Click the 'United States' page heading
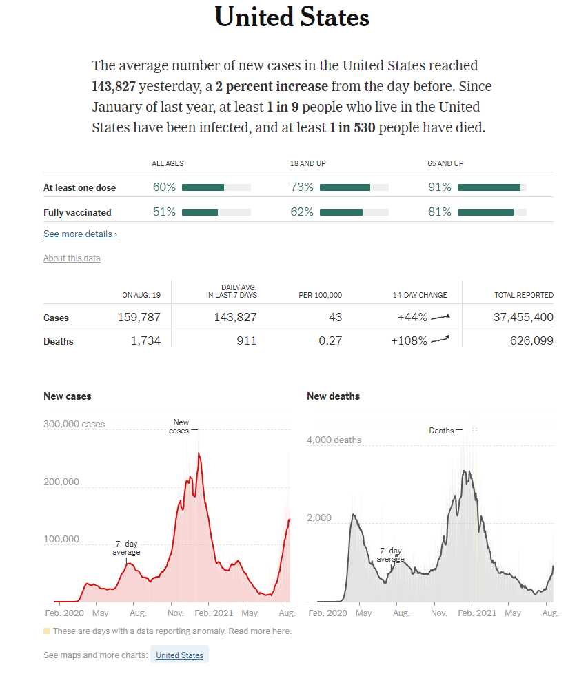Screen dimensions: 588x674 (292, 17)
